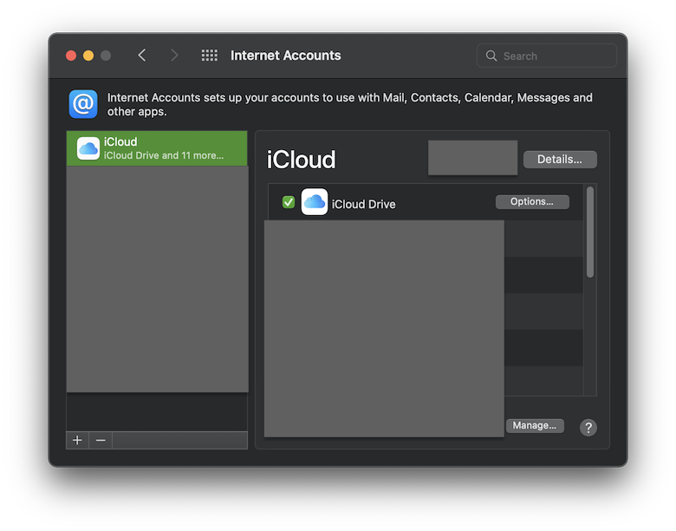
Task: Open iCloud Drive Options
Action: (532, 201)
